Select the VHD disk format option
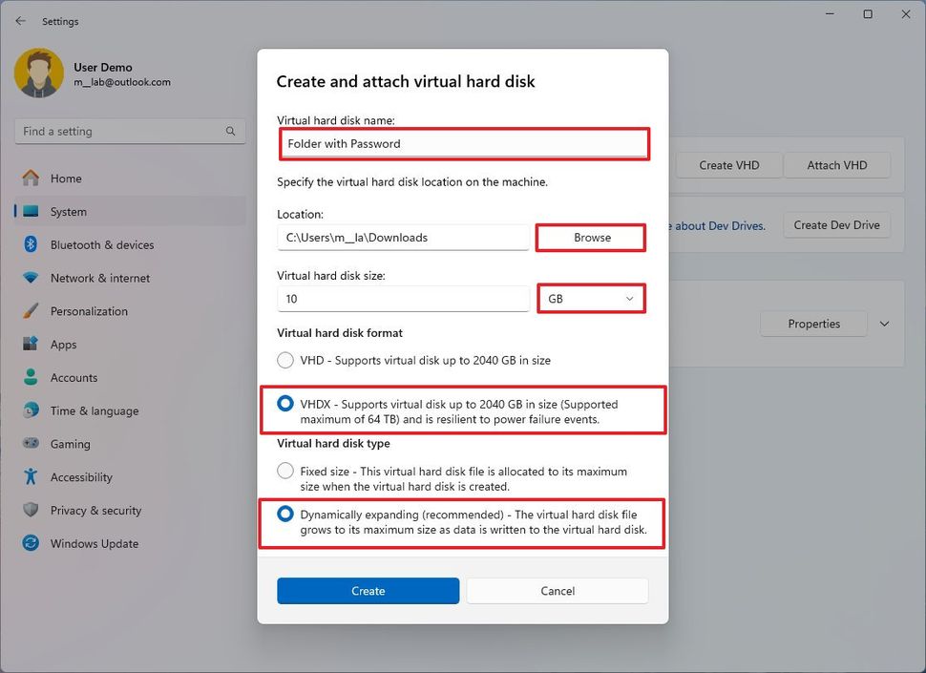This screenshot has width=926, height=673. pyautogui.click(x=284, y=360)
